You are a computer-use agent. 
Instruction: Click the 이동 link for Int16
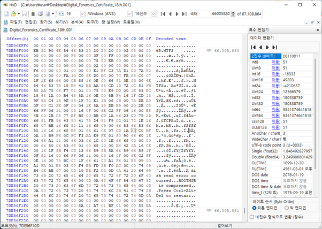click(276, 74)
